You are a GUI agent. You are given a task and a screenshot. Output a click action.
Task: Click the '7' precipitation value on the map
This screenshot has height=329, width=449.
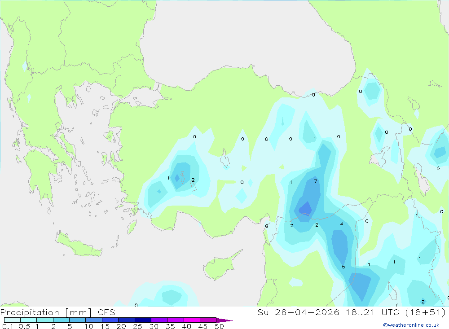[316, 181]
